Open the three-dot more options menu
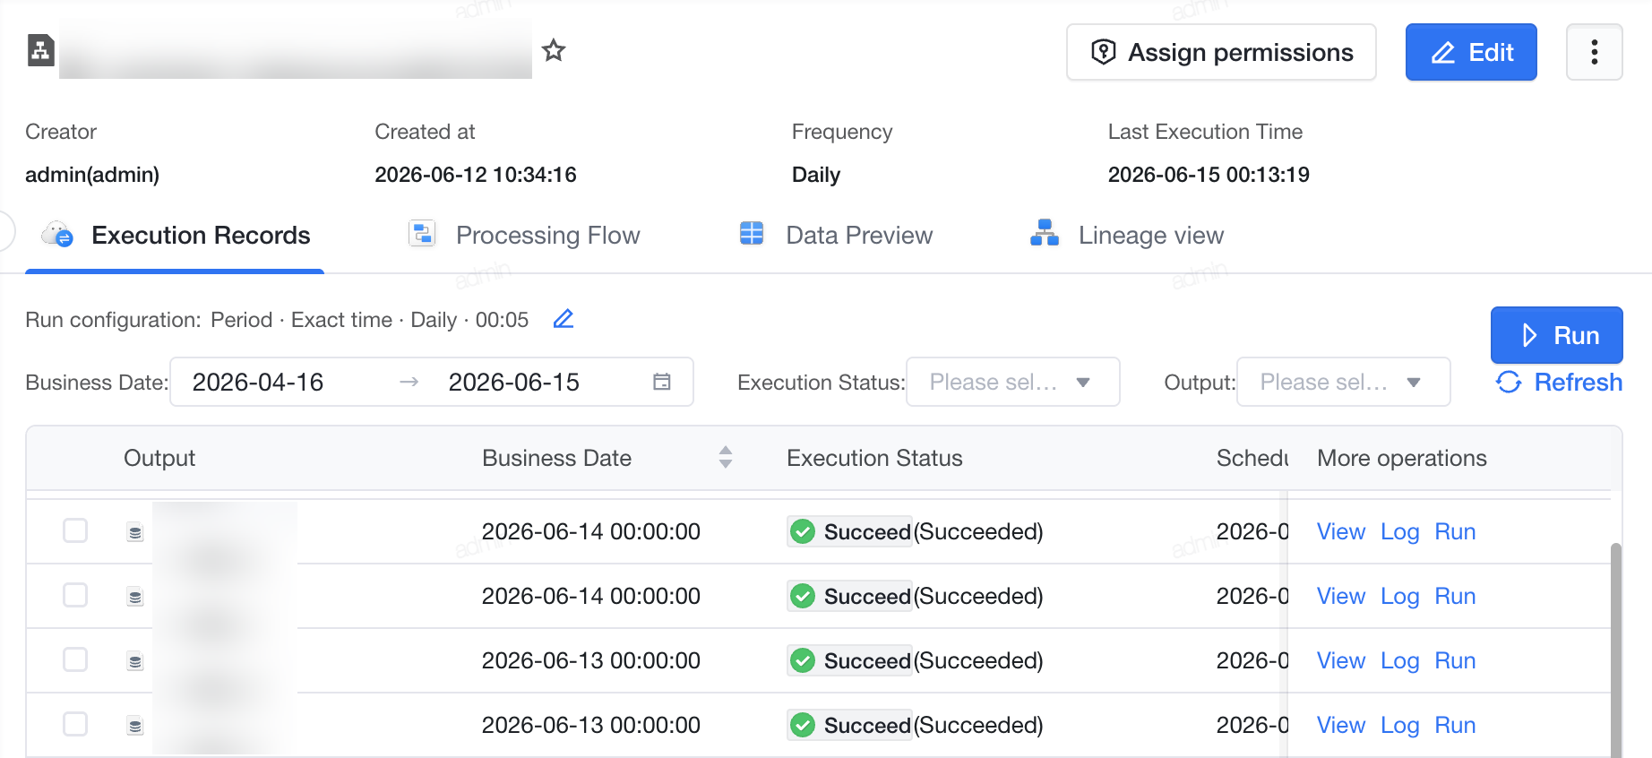 [x=1594, y=52]
